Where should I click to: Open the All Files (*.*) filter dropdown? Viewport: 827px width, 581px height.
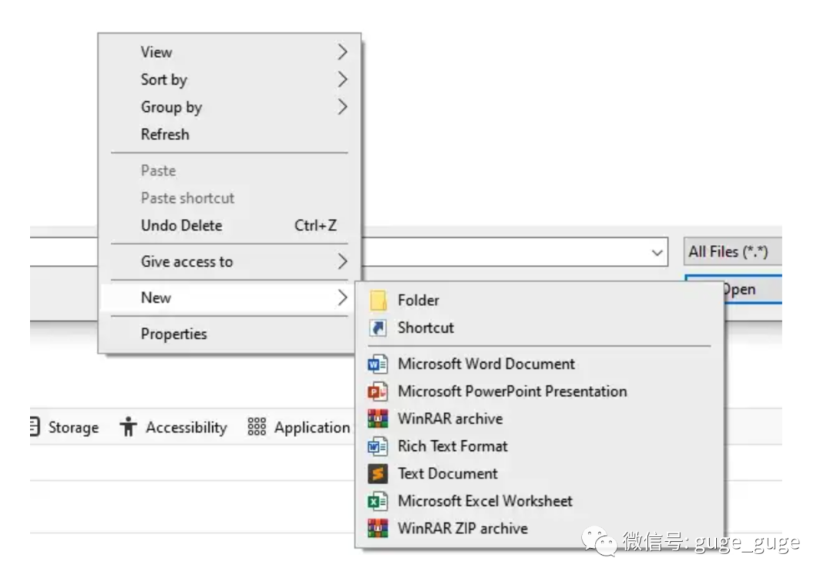tap(733, 252)
